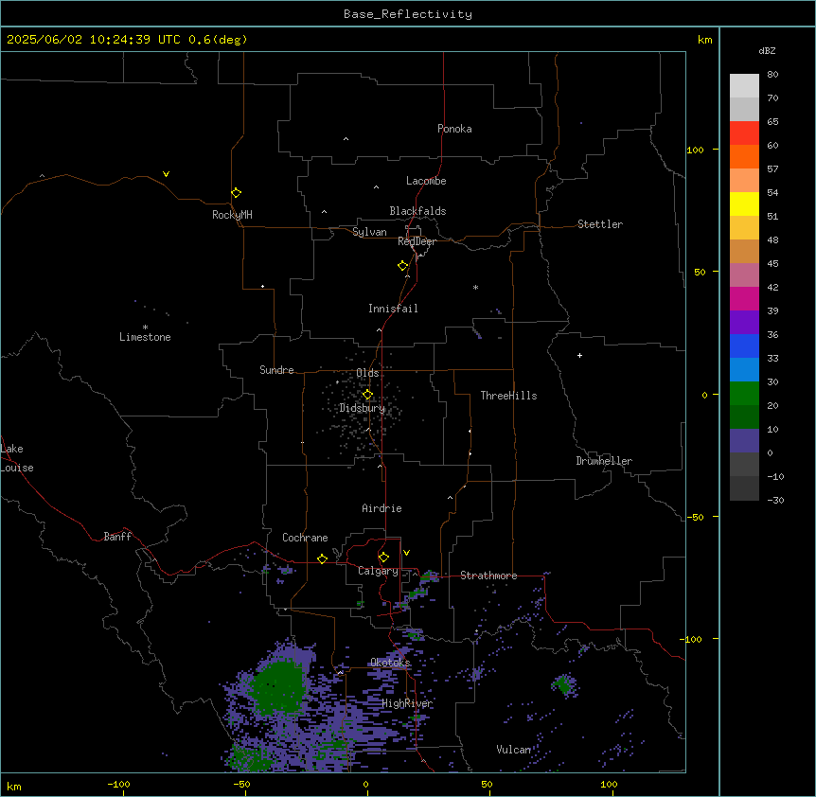The image size is (816, 797).
Task: Click the yellow diamond marker above Didsbury
Action: tap(367, 395)
